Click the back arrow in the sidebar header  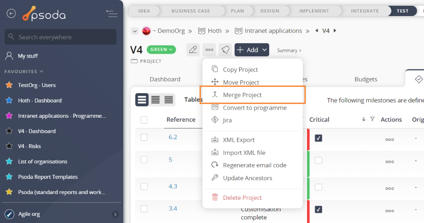point(11,13)
